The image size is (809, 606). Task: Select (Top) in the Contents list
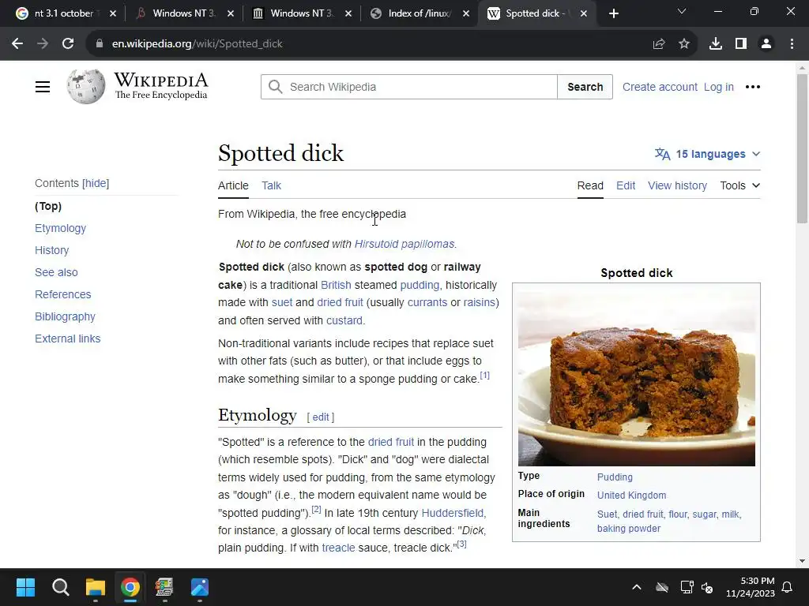48,206
